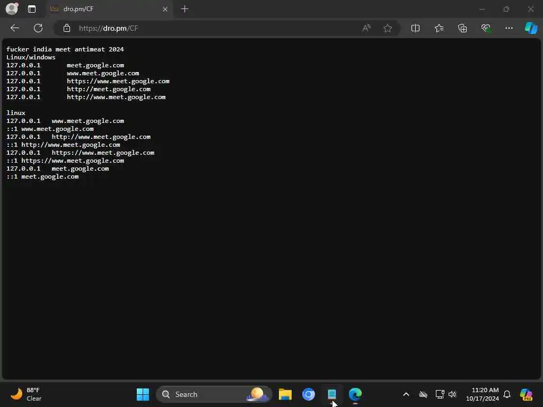
Task: Click the 'http://meet.google.com' line
Action: click(x=78, y=89)
